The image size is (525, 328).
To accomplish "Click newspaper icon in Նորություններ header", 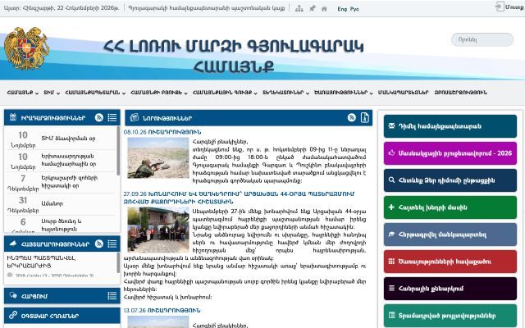I will tap(135, 117).
